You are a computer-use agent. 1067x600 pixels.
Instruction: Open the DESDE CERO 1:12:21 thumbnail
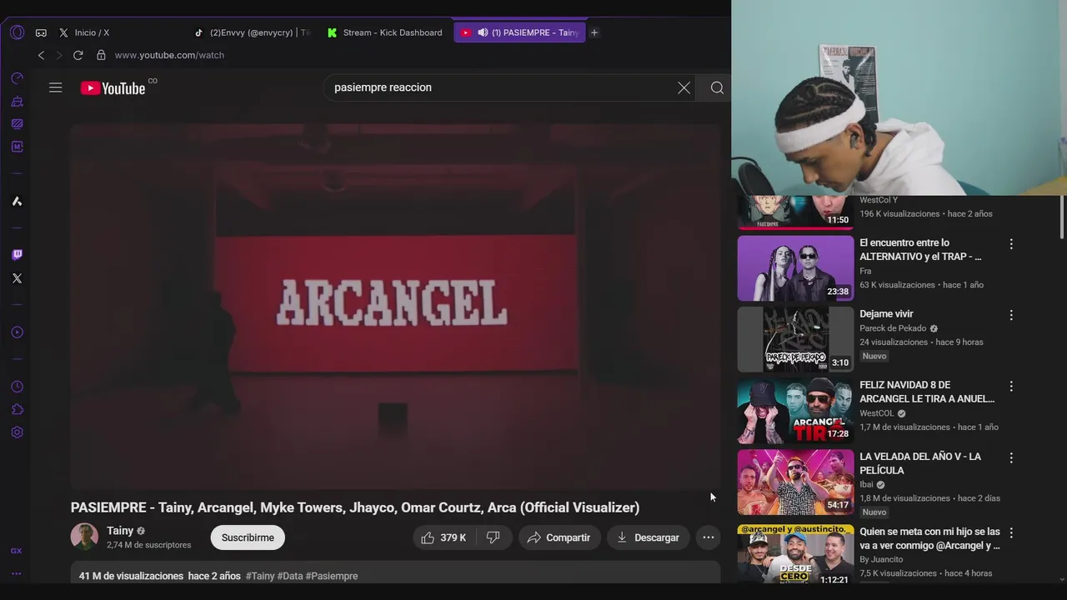(795, 555)
